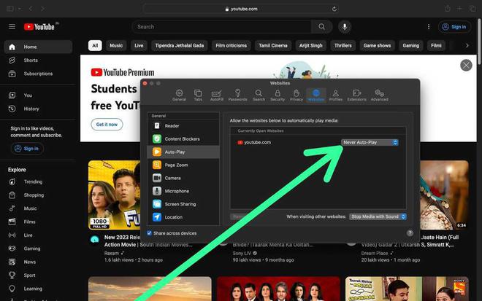
Task: Open Safari sidebar toggle icon
Action: (x=10, y=9)
